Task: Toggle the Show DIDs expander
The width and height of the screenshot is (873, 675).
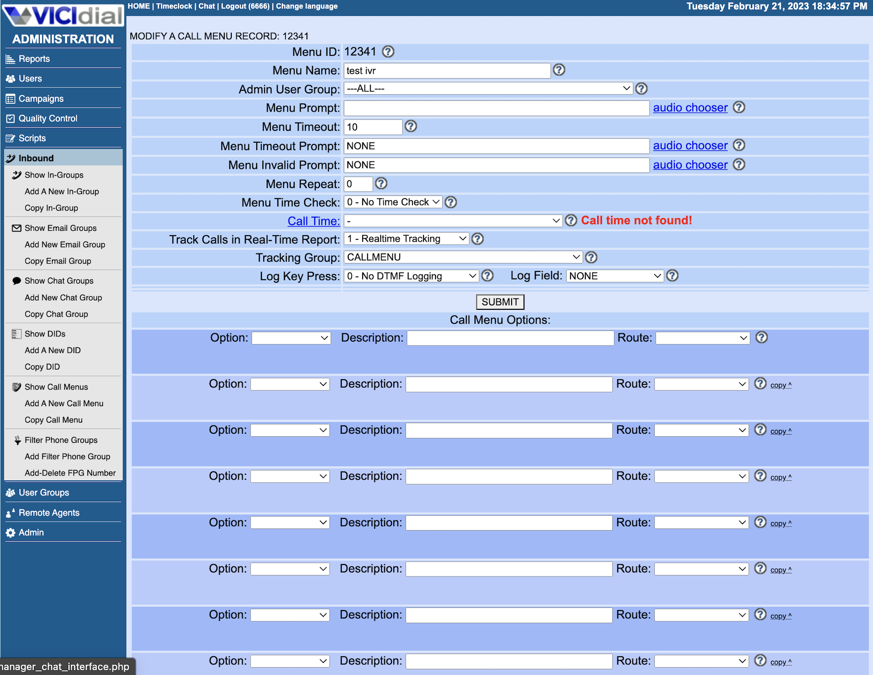Action: coord(45,334)
